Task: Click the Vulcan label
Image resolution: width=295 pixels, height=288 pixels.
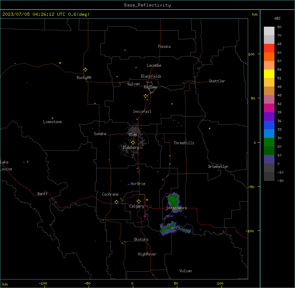Action: (186, 271)
